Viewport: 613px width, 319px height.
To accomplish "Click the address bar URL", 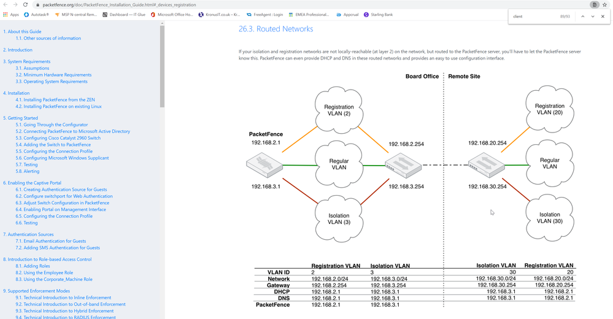I will pyautogui.click(x=119, y=5).
